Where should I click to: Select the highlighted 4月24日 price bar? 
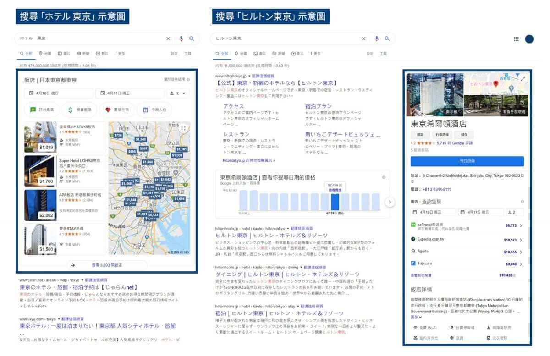click(x=335, y=202)
